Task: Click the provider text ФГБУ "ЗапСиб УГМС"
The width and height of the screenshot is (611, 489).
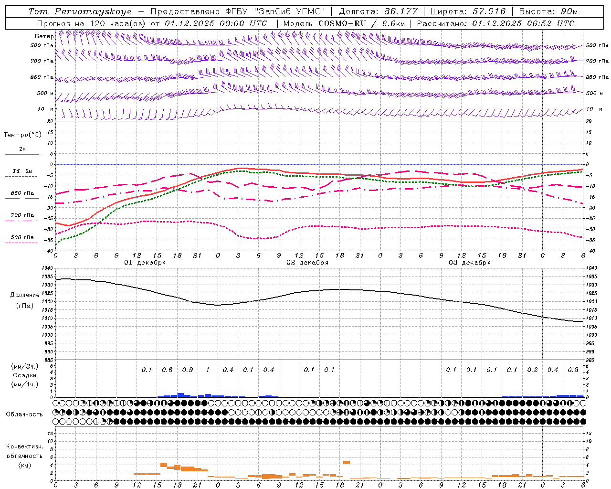Action: tap(275, 11)
